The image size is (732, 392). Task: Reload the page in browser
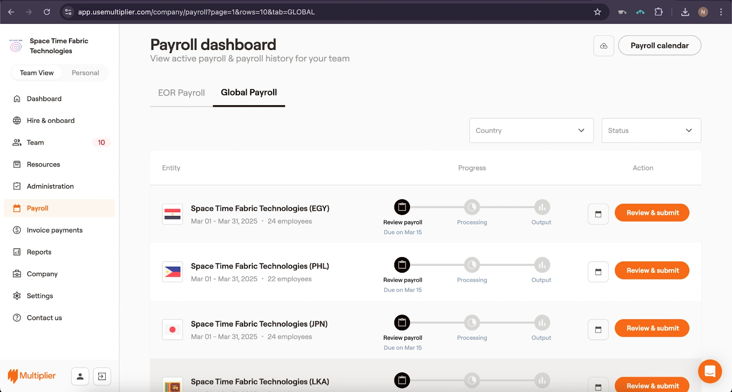point(47,12)
